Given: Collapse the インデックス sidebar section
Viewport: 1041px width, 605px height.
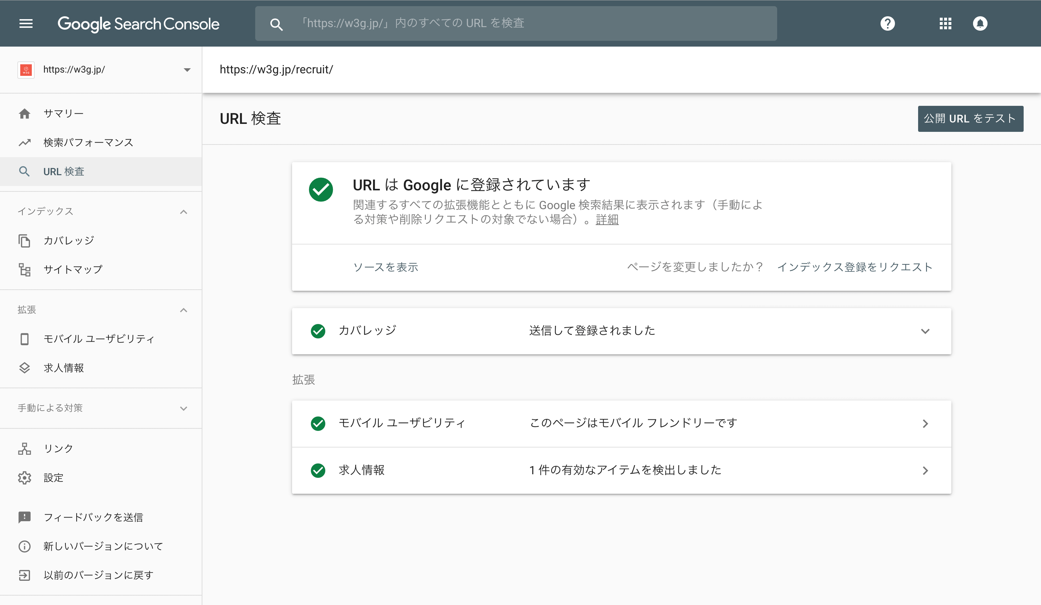Looking at the screenshot, I should point(184,212).
